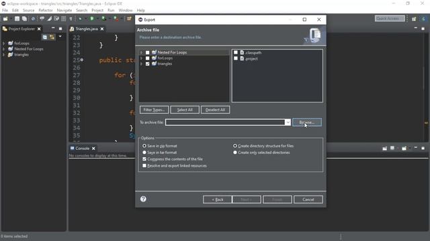Click the Display Selected Console icon
This screenshot has height=241, width=430.
pos(392,148)
